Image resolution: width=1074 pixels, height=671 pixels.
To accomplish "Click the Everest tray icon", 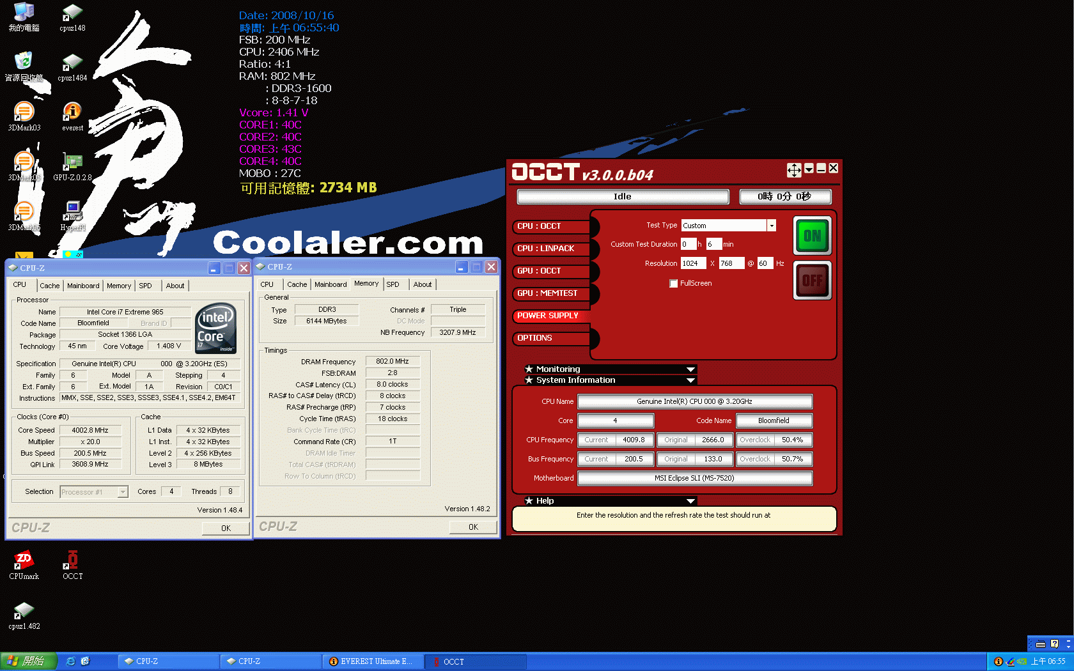I will [x=998, y=661].
